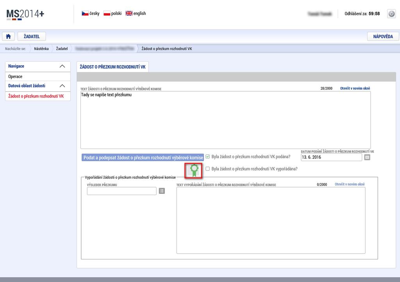Switch language to polski flag

[x=107, y=13]
